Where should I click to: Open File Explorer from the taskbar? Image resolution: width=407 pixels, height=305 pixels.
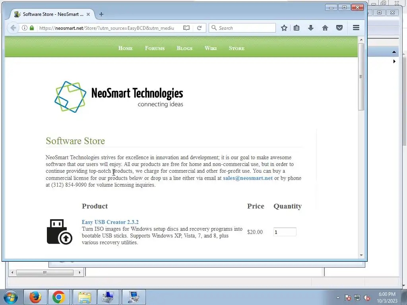(x=85, y=297)
